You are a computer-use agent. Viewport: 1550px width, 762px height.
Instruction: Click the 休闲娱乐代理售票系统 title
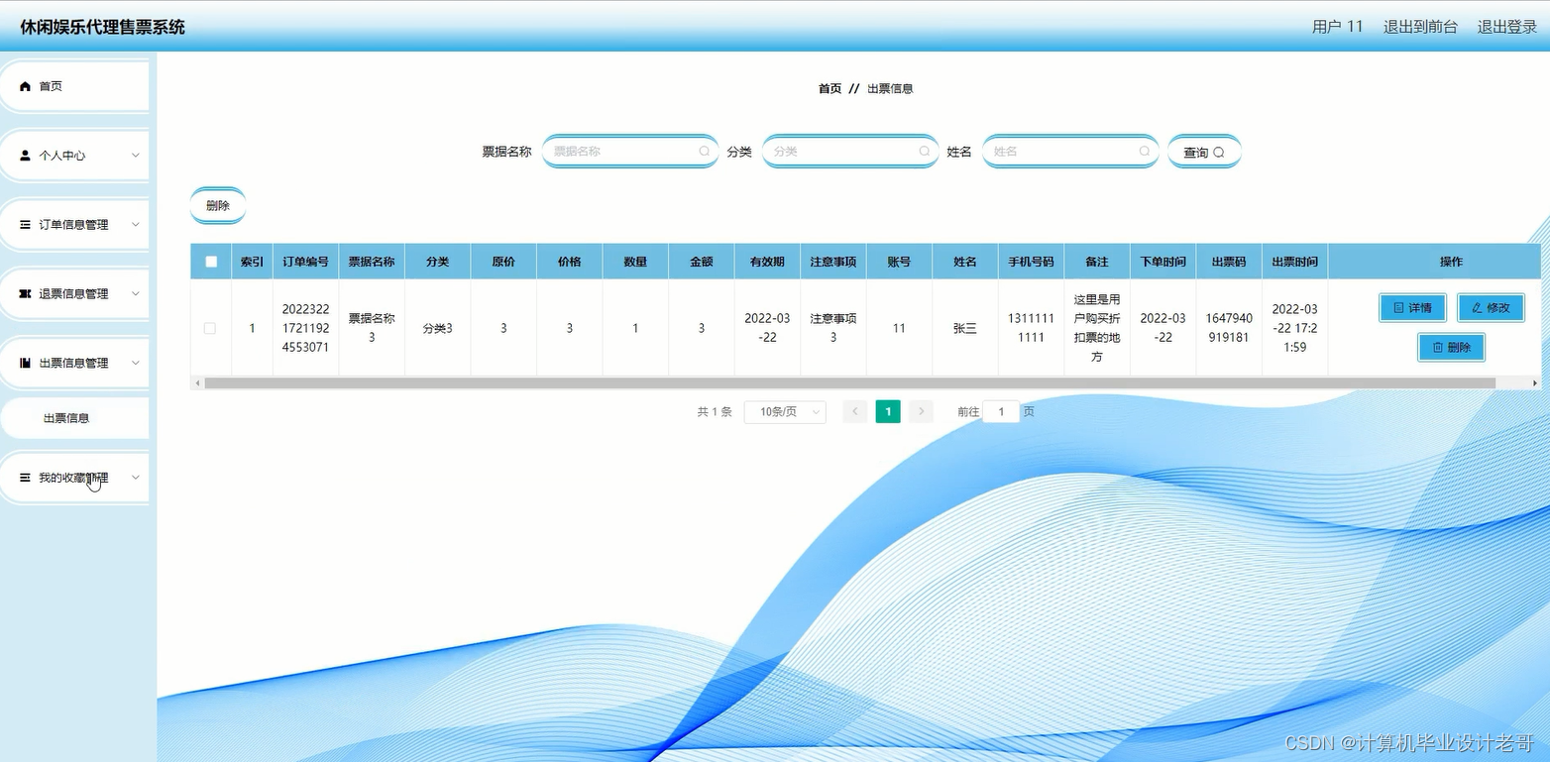pyautogui.click(x=102, y=27)
